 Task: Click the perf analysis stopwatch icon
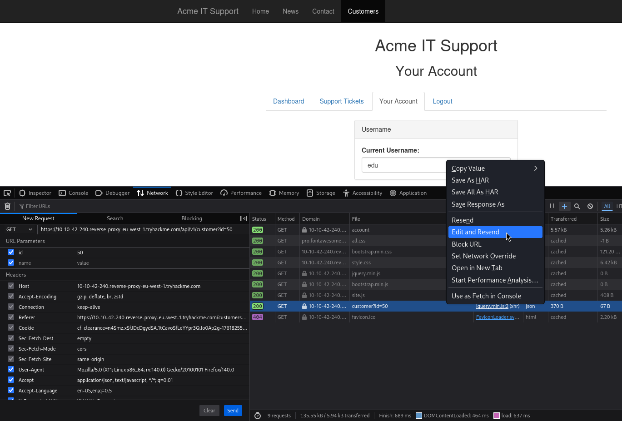click(x=258, y=416)
